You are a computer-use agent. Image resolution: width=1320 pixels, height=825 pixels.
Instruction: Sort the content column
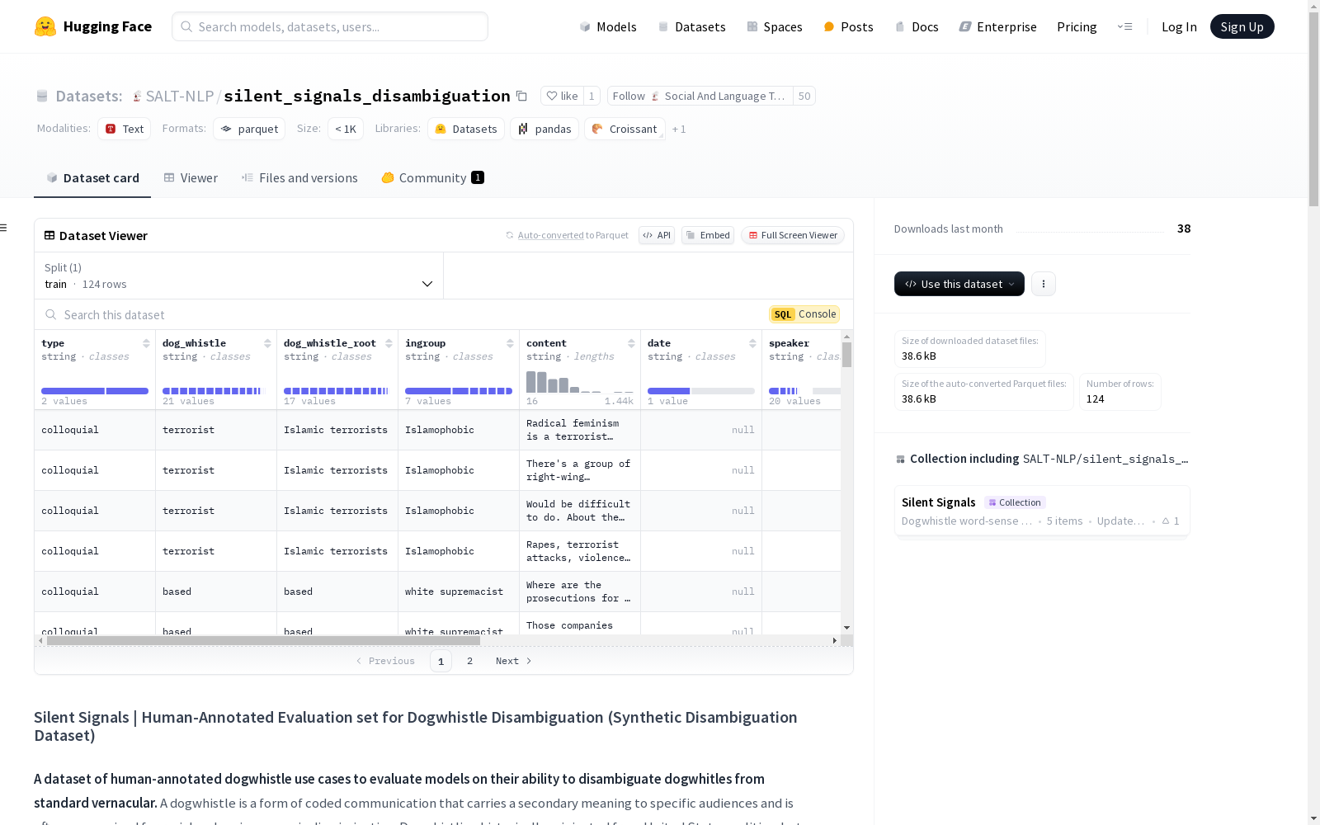click(x=631, y=343)
